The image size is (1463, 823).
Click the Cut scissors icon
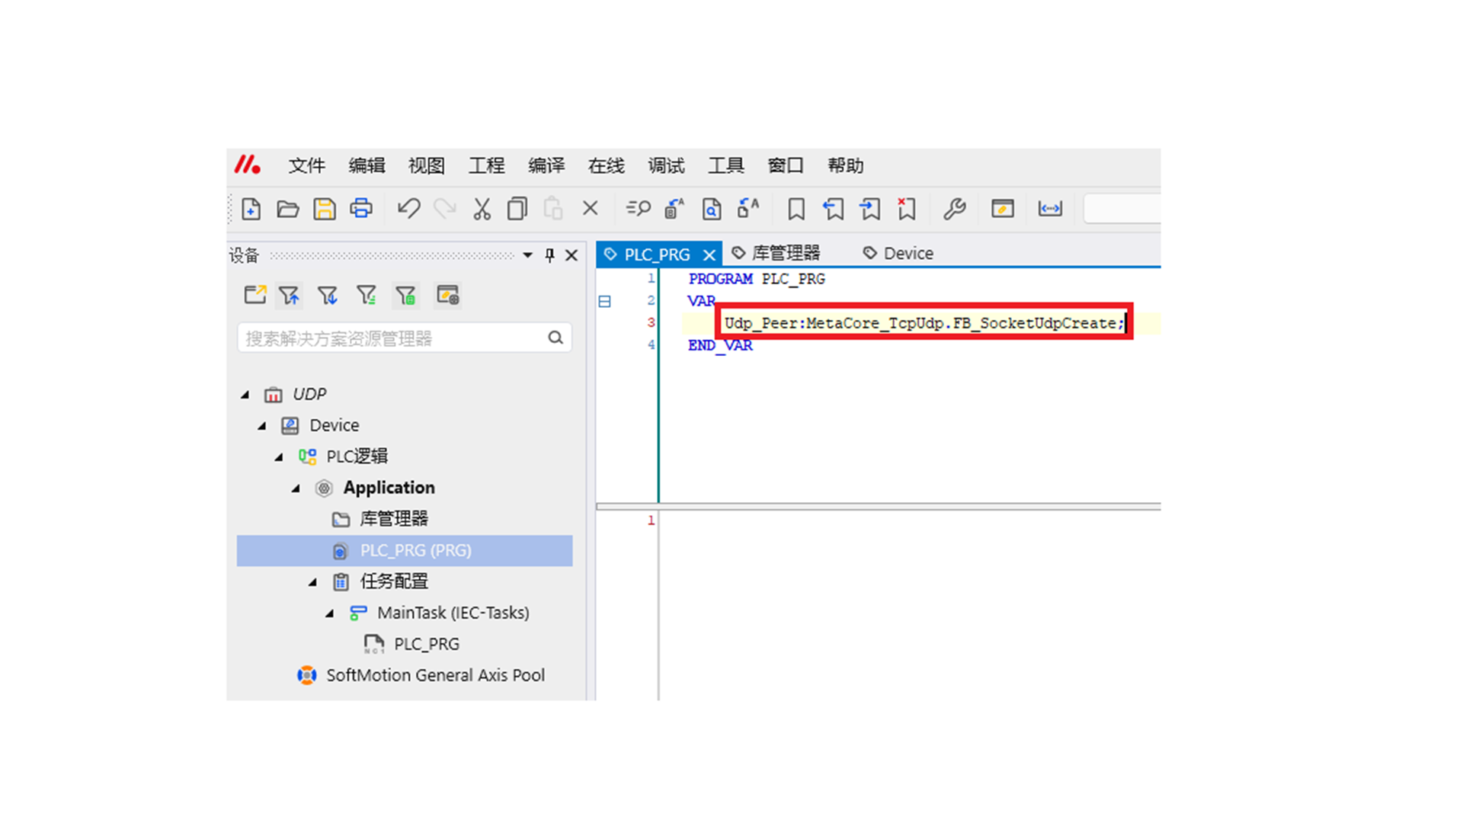(482, 209)
